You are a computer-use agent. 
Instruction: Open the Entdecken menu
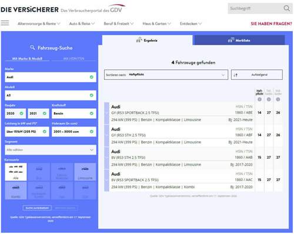(191, 24)
